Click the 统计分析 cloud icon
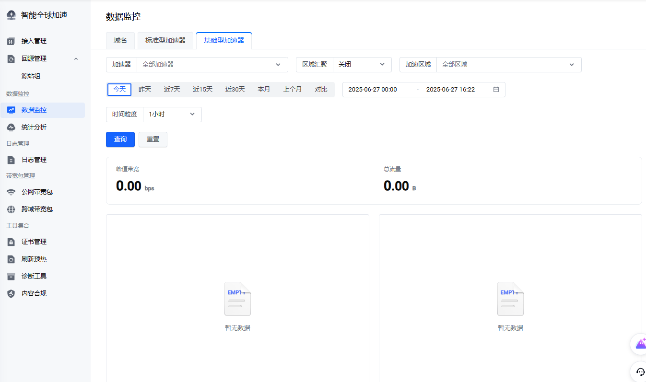Screen dimensions: 646x382 click(11, 127)
